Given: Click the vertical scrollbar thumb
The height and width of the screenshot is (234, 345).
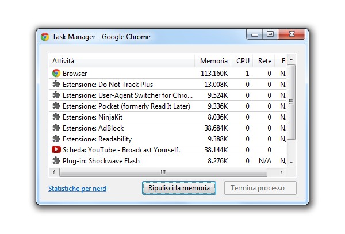Looking at the screenshot, I should point(292,102).
